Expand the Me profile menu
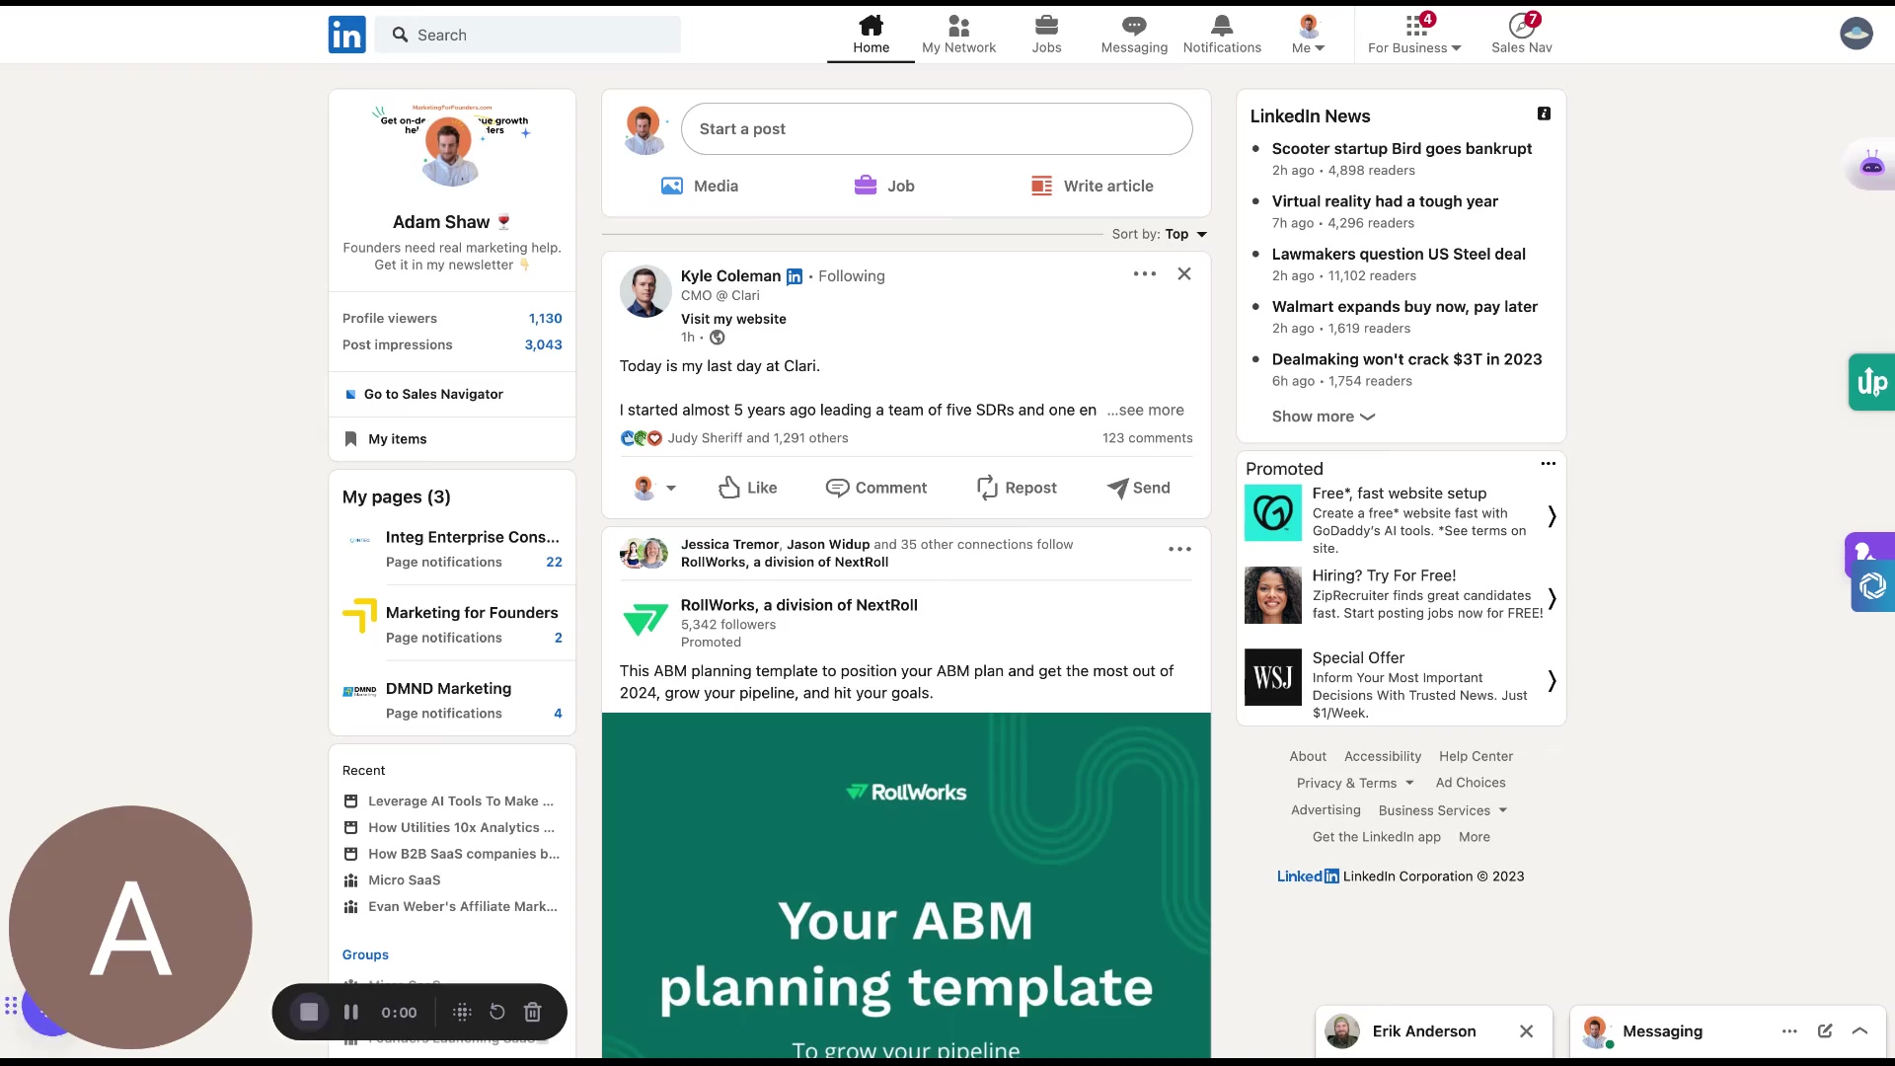 click(1309, 47)
